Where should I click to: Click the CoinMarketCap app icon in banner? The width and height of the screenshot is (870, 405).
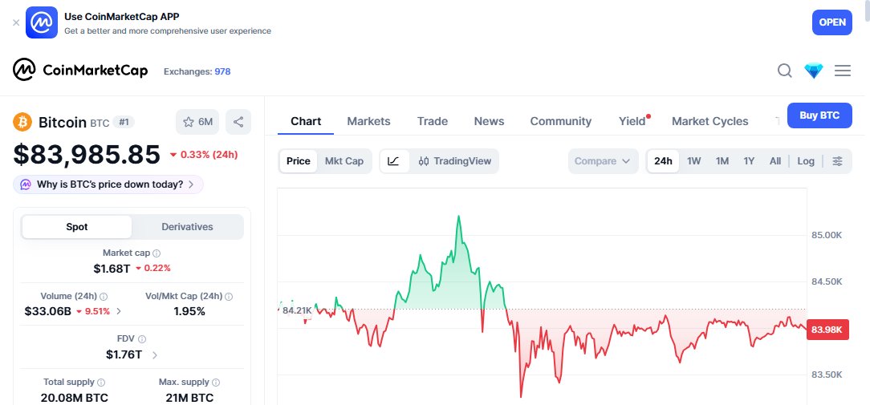(x=42, y=22)
